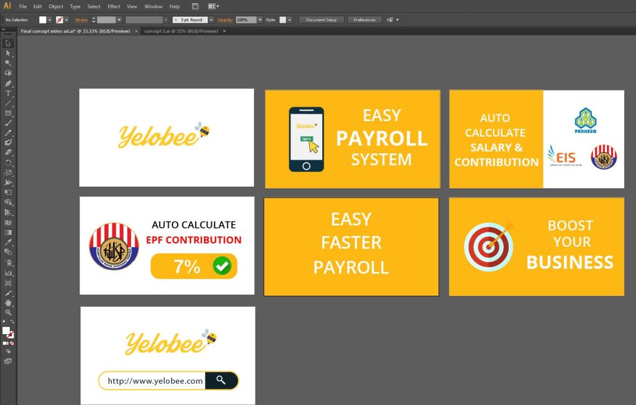Click the Preferences button
This screenshot has width=636, height=405.
click(364, 20)
